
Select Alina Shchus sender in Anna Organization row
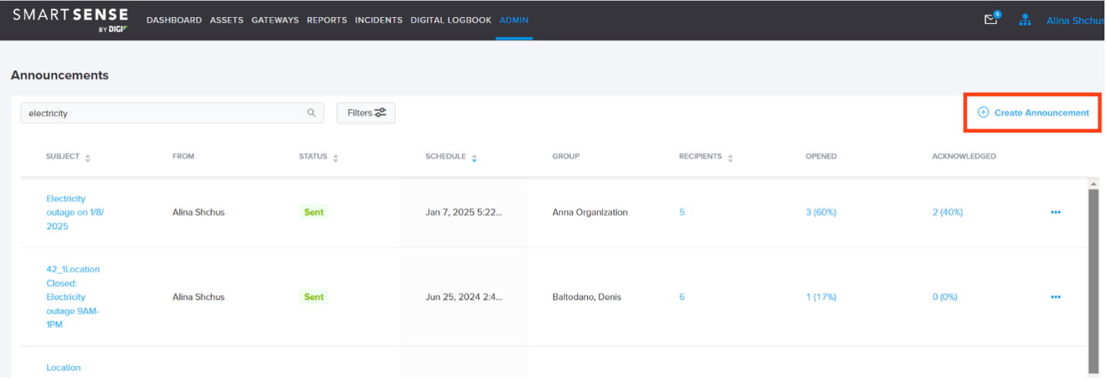(199, 212)
